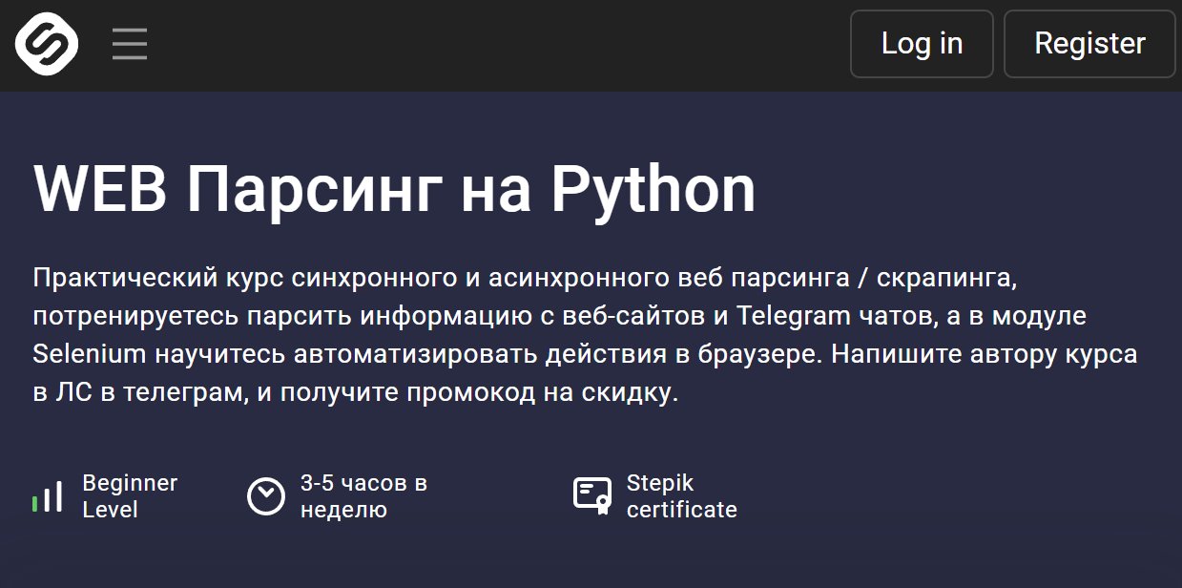Click the certificate icon
Image resolution: width=1182 pixels, height=588 pixels.
coord(592,495)
